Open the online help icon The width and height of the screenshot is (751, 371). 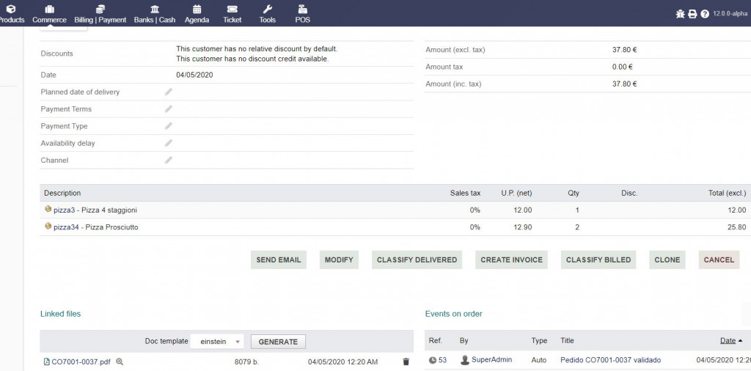[x=705, y=14]
